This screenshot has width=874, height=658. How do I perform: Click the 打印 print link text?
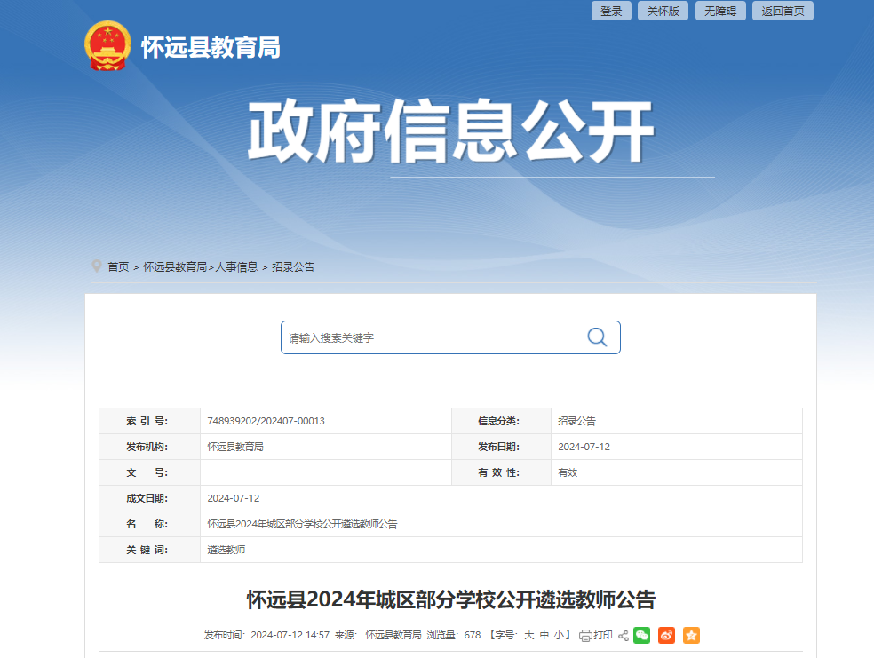[x=603, y=635]
